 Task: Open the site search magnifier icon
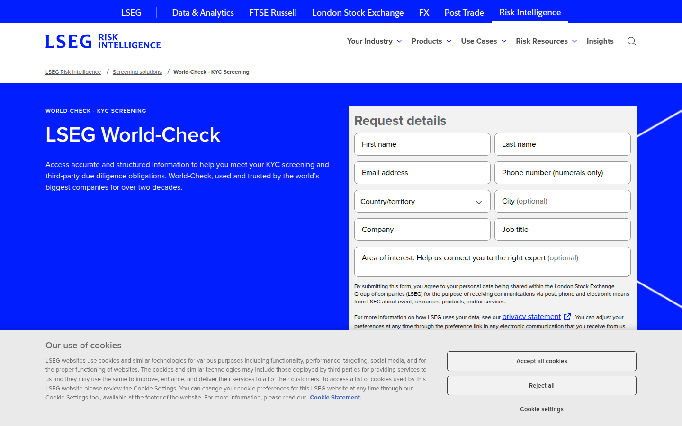coord(631,41)
